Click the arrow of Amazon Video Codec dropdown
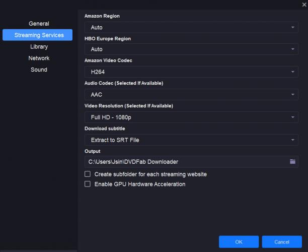Screen dimensions: 308x252 (293, 72)
